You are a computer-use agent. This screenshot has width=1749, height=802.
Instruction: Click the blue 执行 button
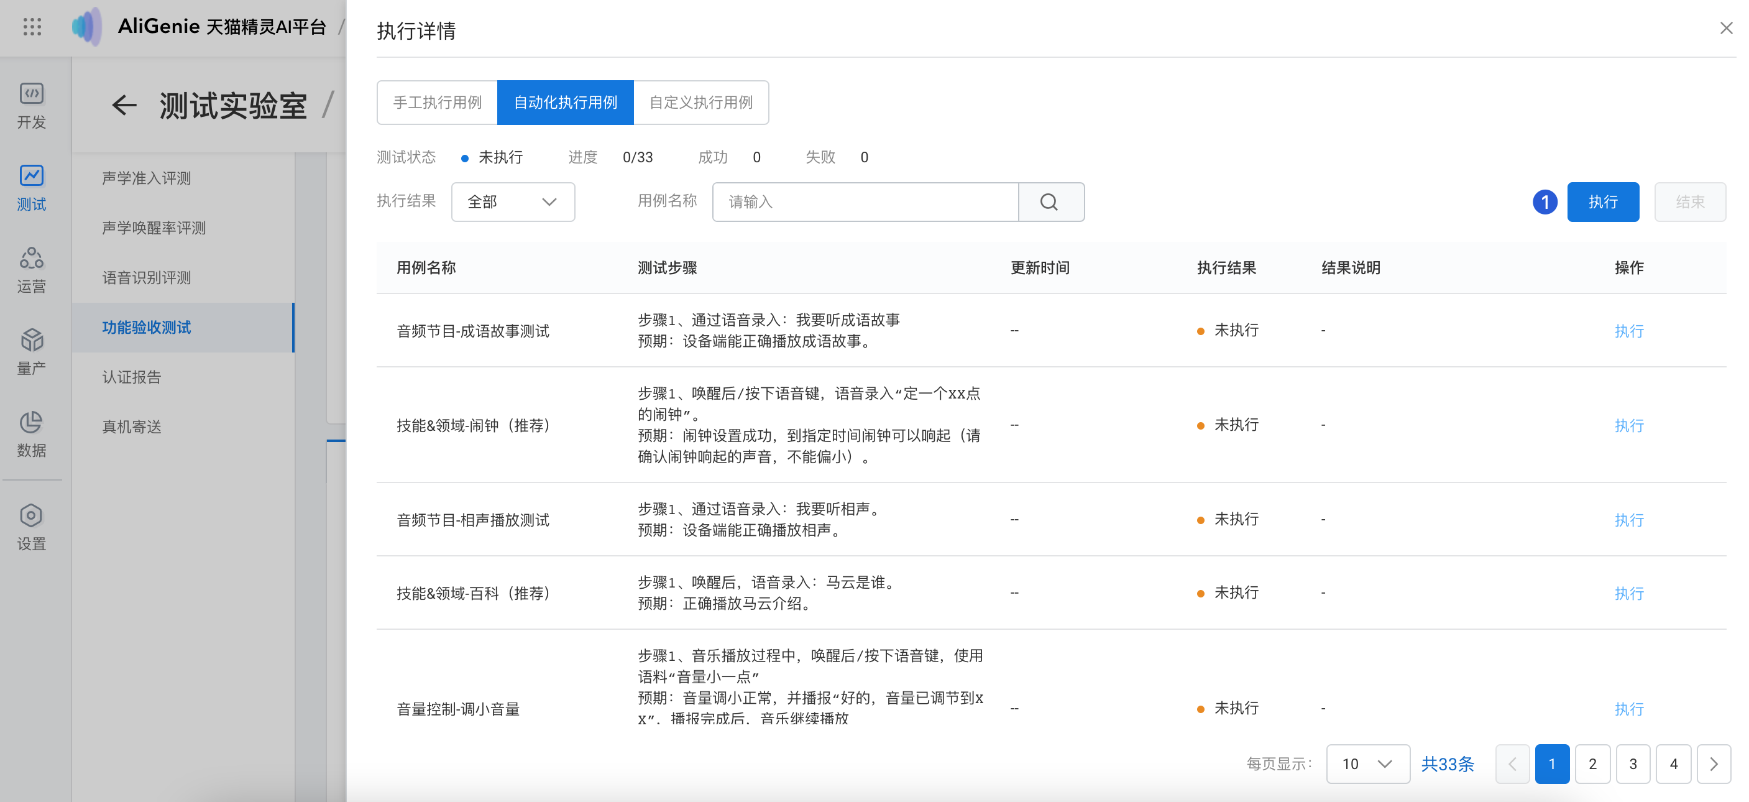pyautogui.click(x=1603, y=201)
